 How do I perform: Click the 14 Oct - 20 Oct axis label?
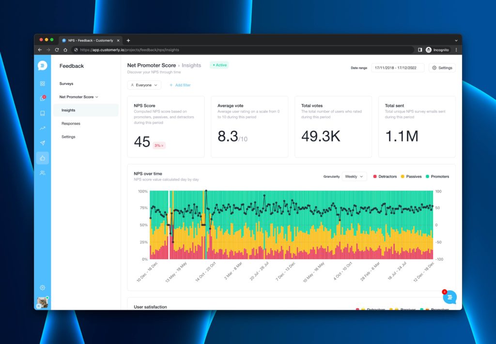pyautogui.click(x=206, y=271)
